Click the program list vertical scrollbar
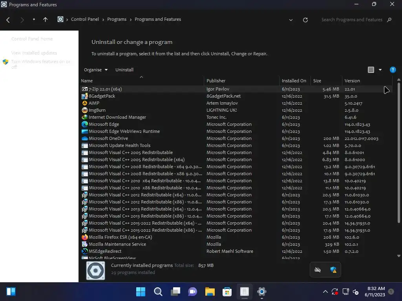402x301 pixels. click(399, 152)
